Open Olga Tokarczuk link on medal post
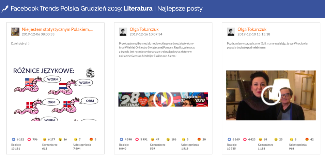The height and width of the screenshot is (160, 325). coord(144,29)
